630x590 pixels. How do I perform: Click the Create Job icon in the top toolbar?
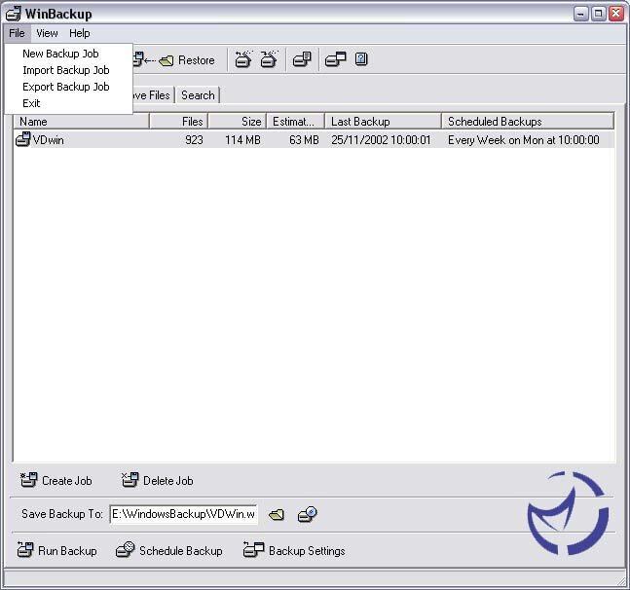coord(242,60)
